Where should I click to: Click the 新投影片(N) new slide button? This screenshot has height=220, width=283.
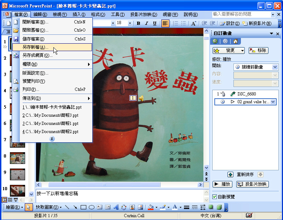[x=257, y=23]
